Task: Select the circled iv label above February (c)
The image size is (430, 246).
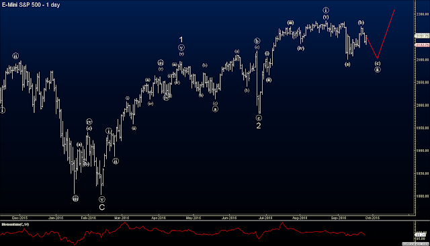Action: pos(89,122)
